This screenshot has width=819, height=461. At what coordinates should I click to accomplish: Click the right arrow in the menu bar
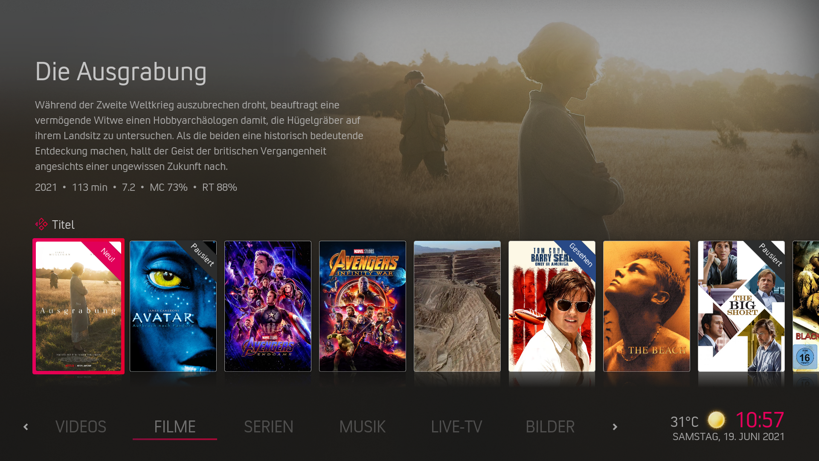click(x=615, y=427)
